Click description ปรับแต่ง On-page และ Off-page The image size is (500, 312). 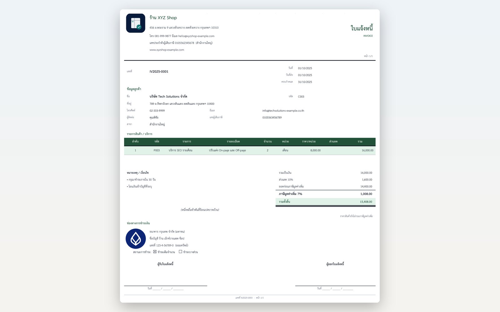[227, 150]
